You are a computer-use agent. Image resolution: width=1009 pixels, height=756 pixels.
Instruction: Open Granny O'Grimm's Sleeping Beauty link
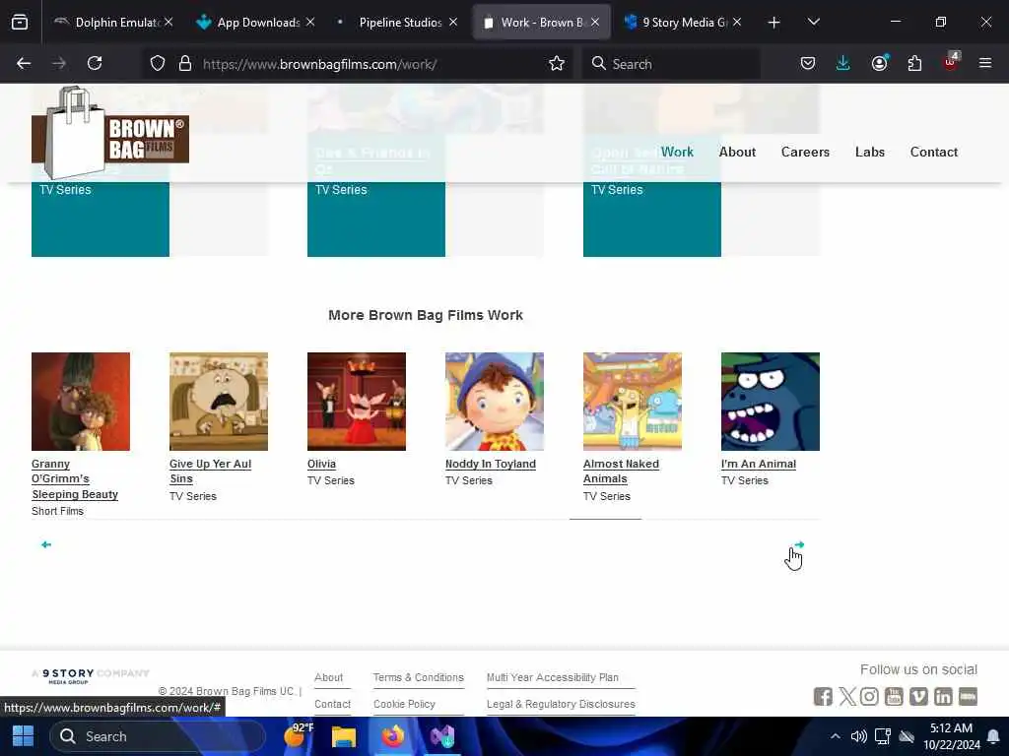[x=75, y=479]
